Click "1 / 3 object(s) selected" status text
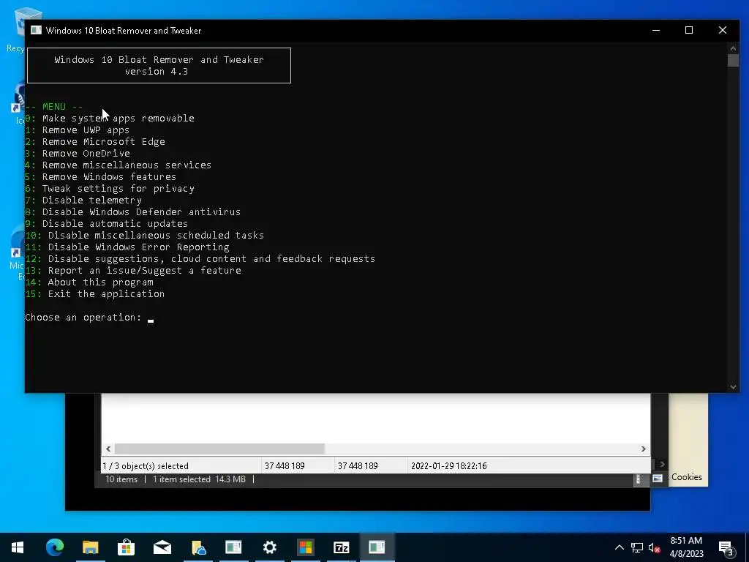This screenshot has height=562, width=749. click(146, 465)
